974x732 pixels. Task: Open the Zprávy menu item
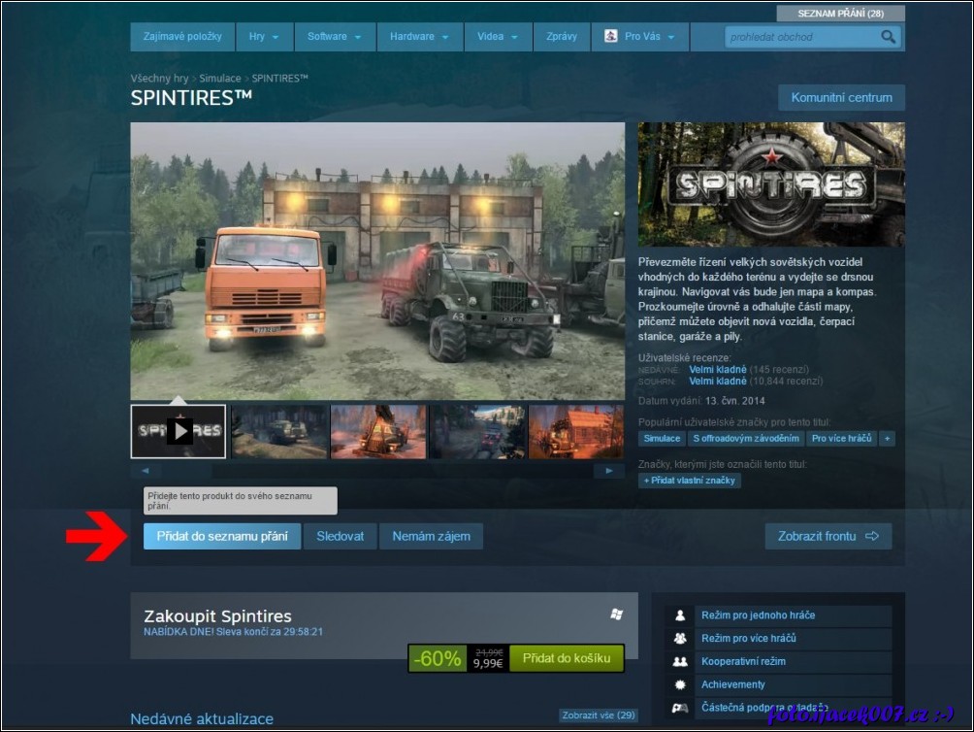(562, 37)
